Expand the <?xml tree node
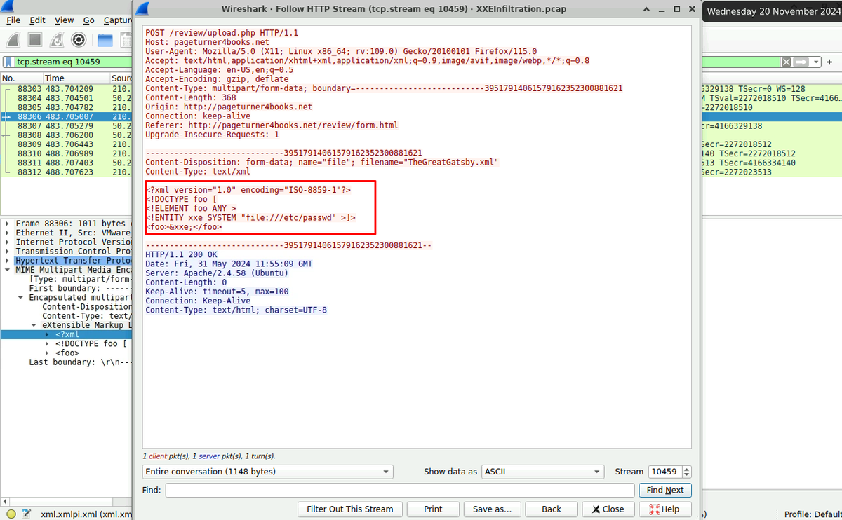Viewport: 842px width, 520px height. [48, 335]
